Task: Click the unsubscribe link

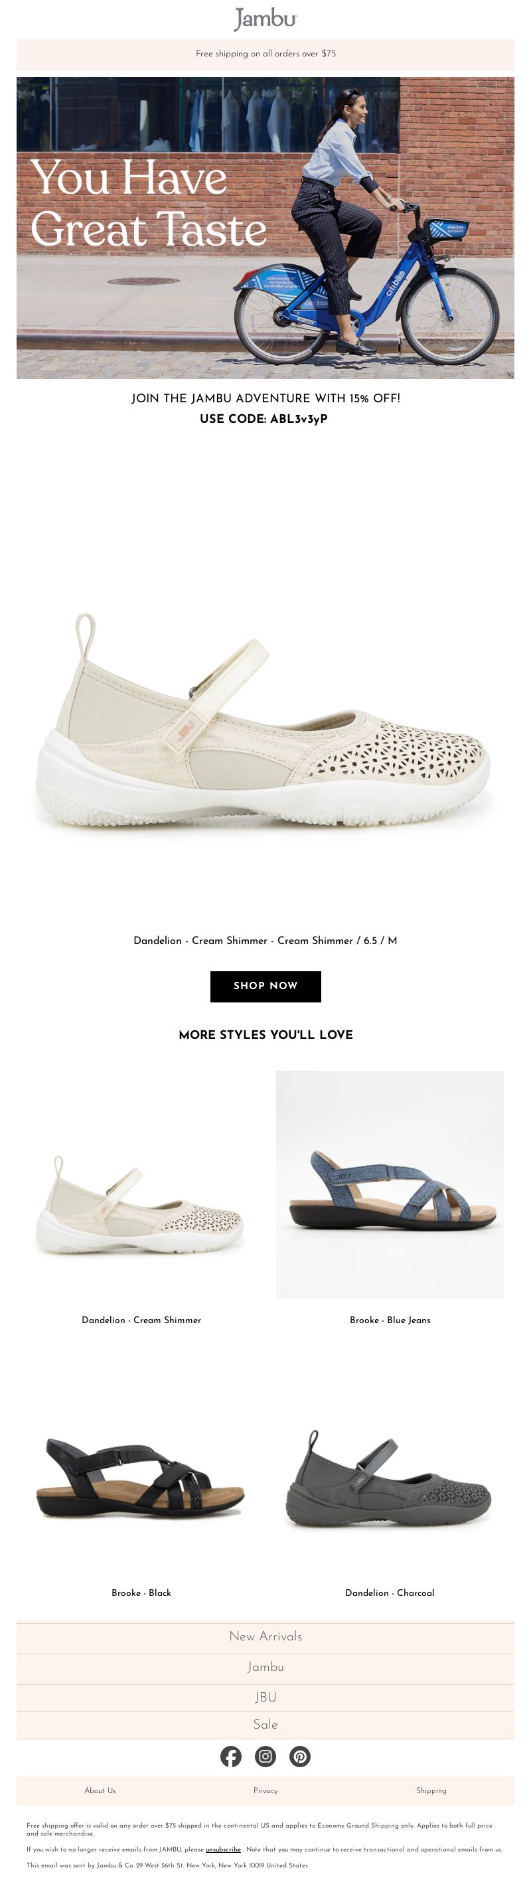Action: pyautogui.click(x=224, y=1849)
